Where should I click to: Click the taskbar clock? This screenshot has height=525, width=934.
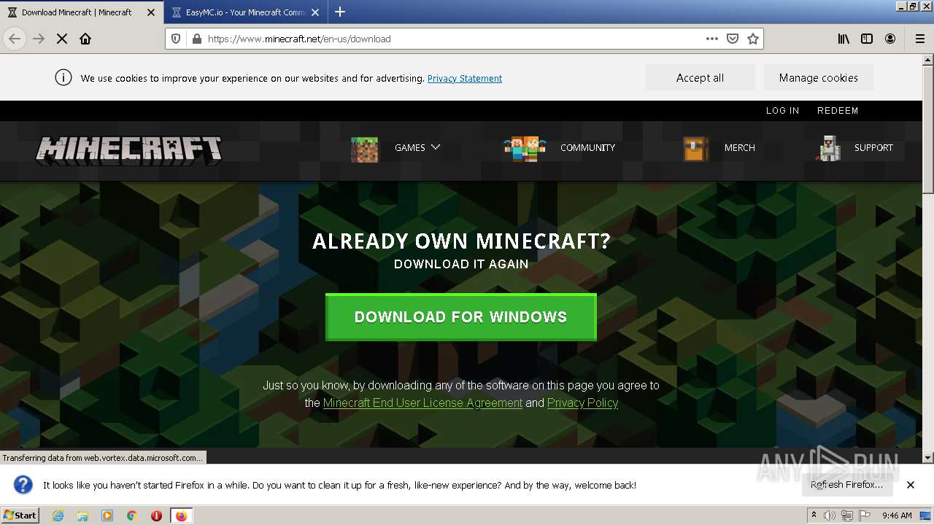[x=897, y=516]
